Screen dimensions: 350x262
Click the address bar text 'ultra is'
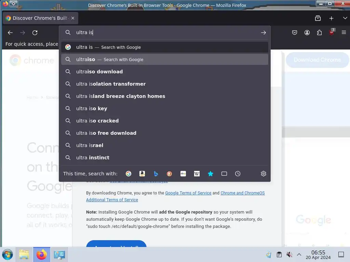[84, 32]
